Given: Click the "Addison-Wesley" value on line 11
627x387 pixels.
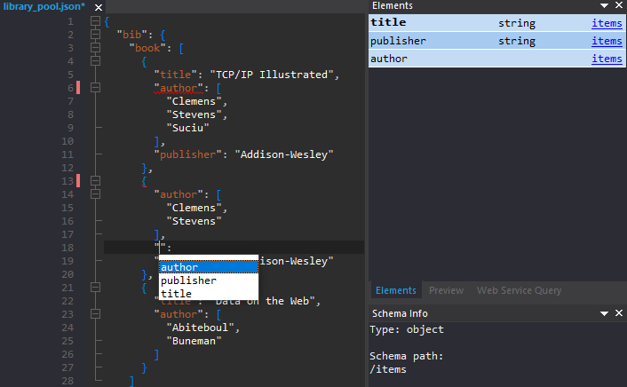Looking at the screenshot, I should point(284,154).
